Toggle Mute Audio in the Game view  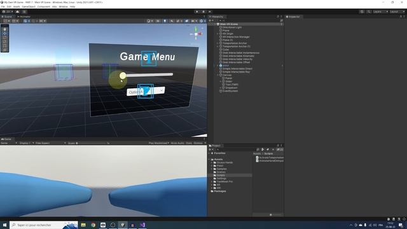(x=177, y=143)
